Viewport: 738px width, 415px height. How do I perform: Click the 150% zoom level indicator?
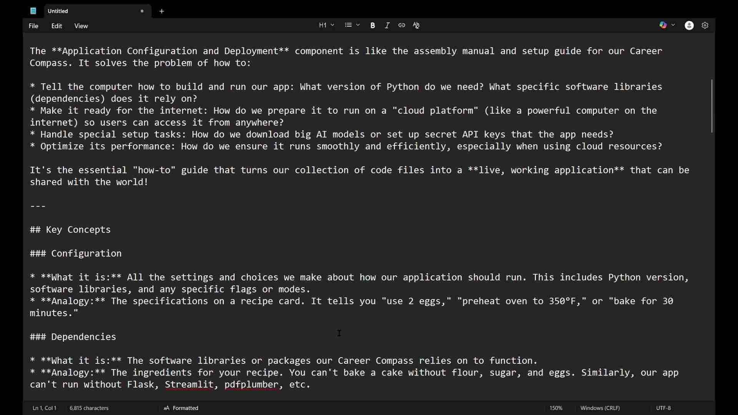pyautogui.click(x=556, y=408)
